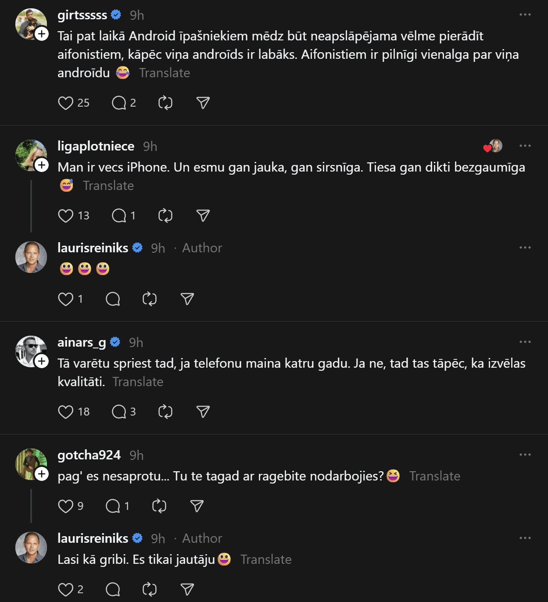This screenshot has height=602, width=548.
Task: Translate the ainars_g comment
Action: tap(138, 382)
